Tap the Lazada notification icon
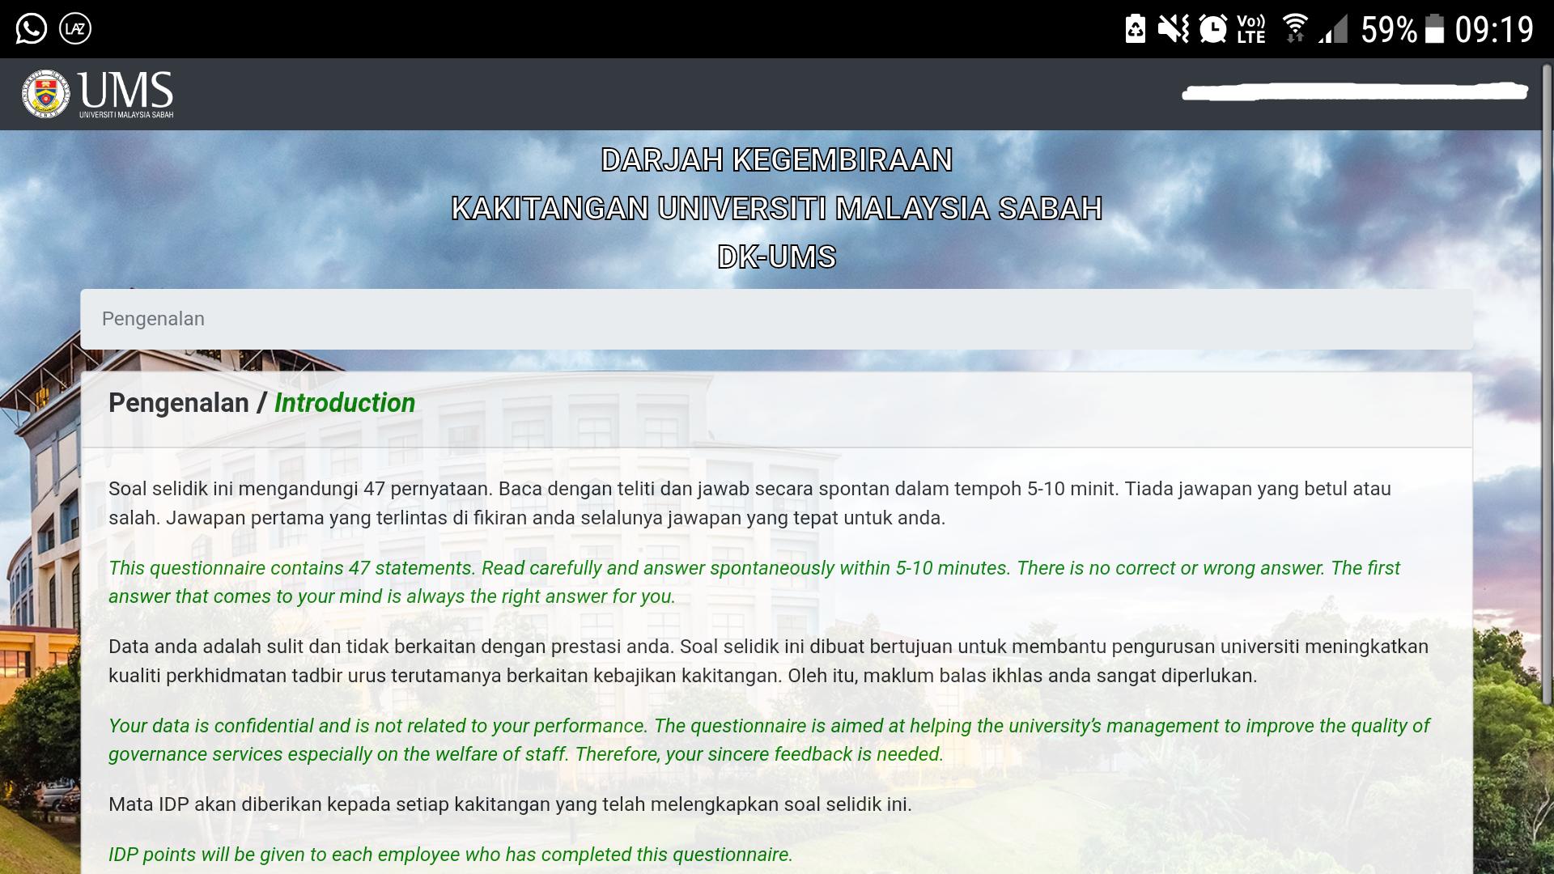This screenshot has height=874, width=1554. 75,29
